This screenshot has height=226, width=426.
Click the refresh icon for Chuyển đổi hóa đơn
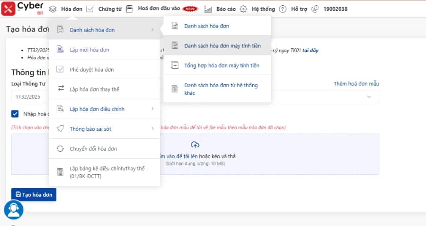click(60, 148)
